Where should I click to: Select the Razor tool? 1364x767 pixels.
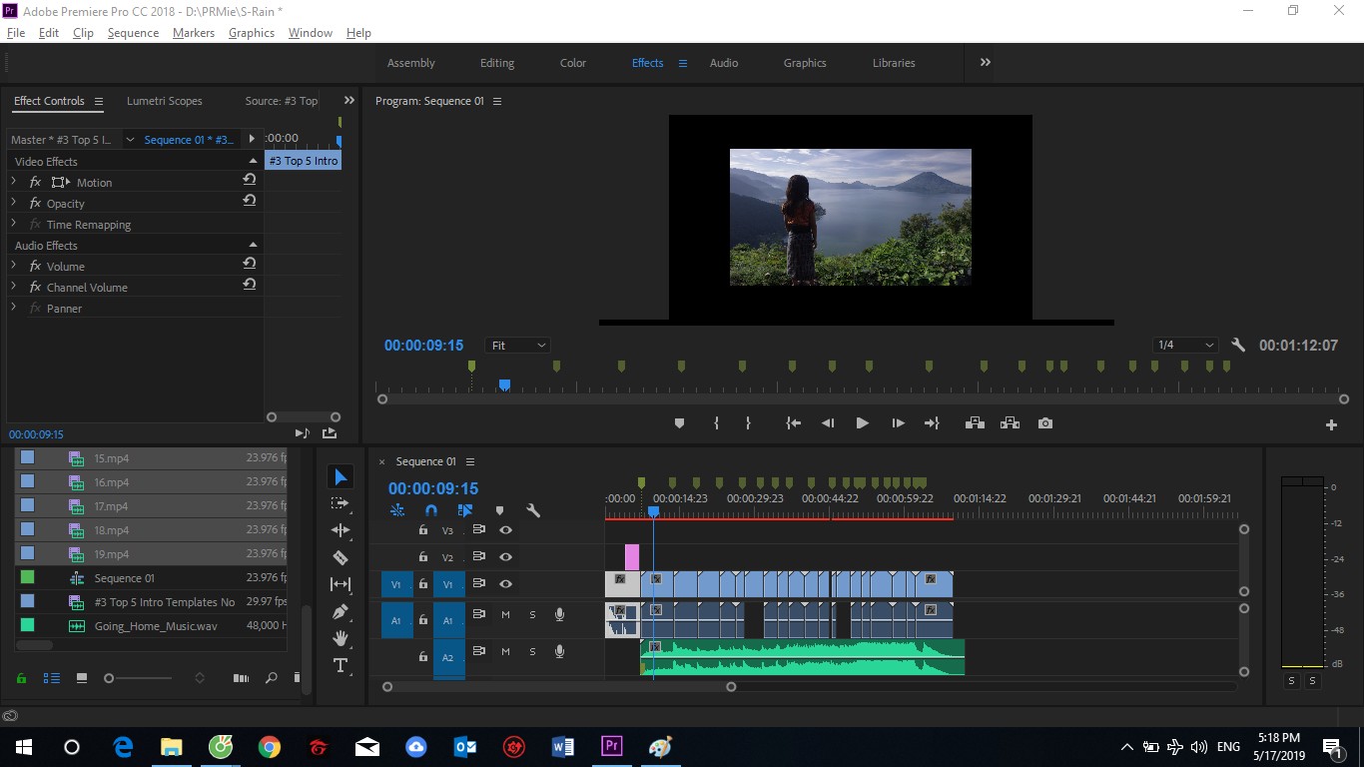tap(341, 557)
